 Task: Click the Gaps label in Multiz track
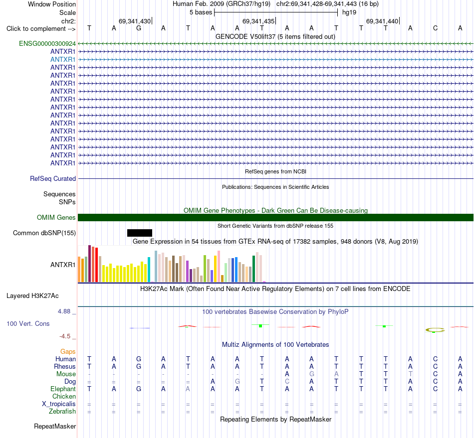(x=68, y=351)
